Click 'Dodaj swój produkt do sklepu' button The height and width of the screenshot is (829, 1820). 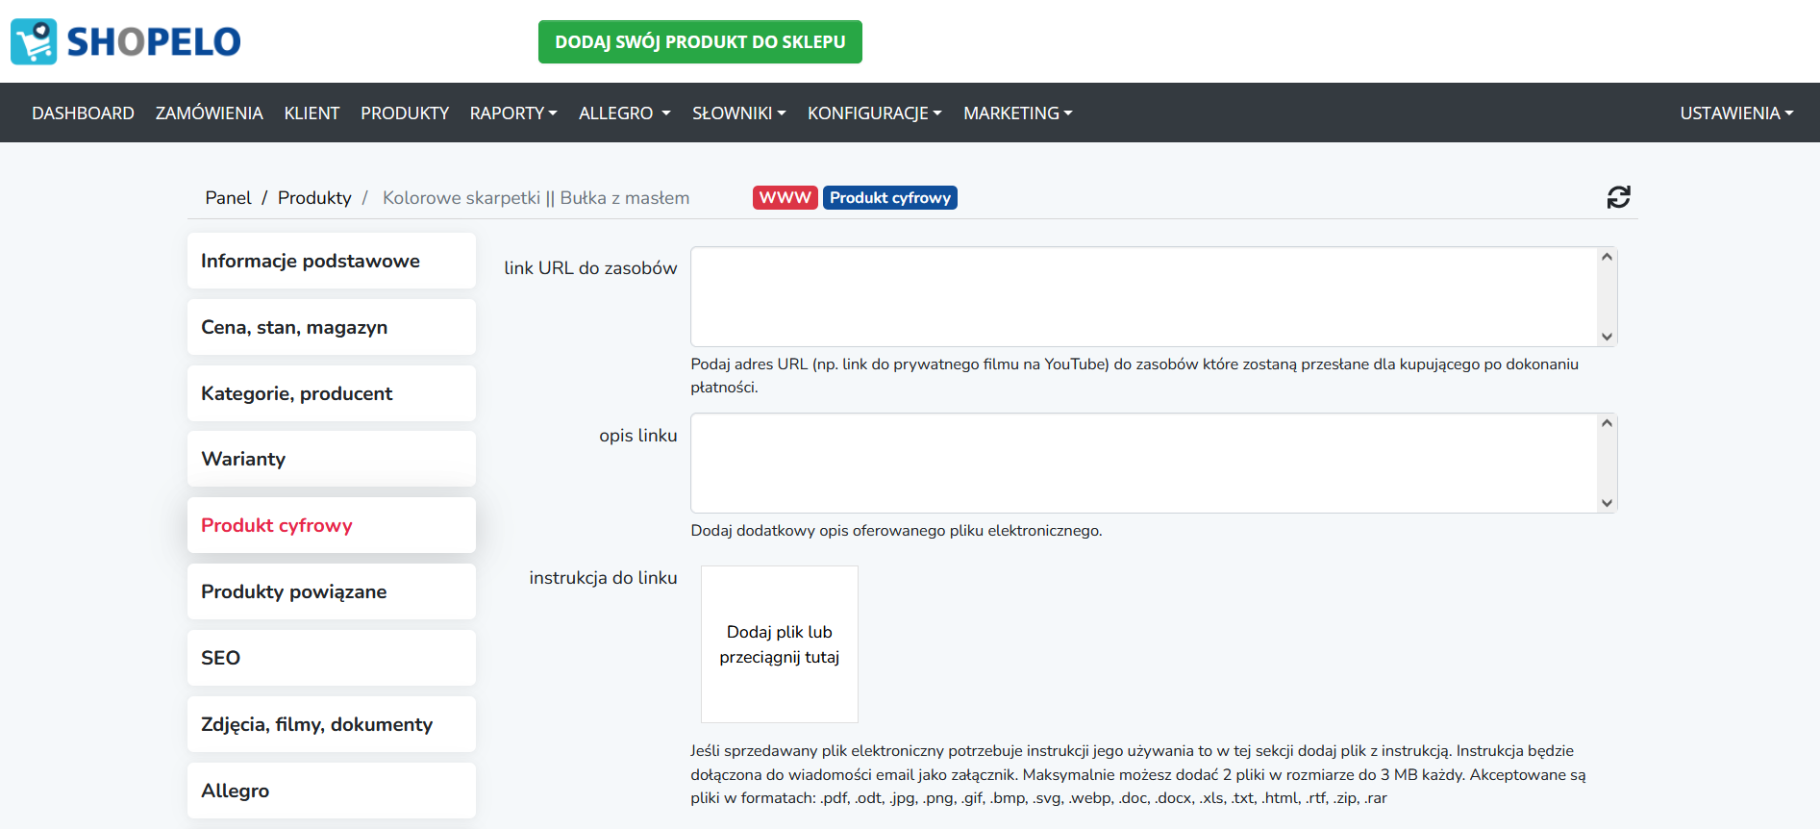(700, 41)
